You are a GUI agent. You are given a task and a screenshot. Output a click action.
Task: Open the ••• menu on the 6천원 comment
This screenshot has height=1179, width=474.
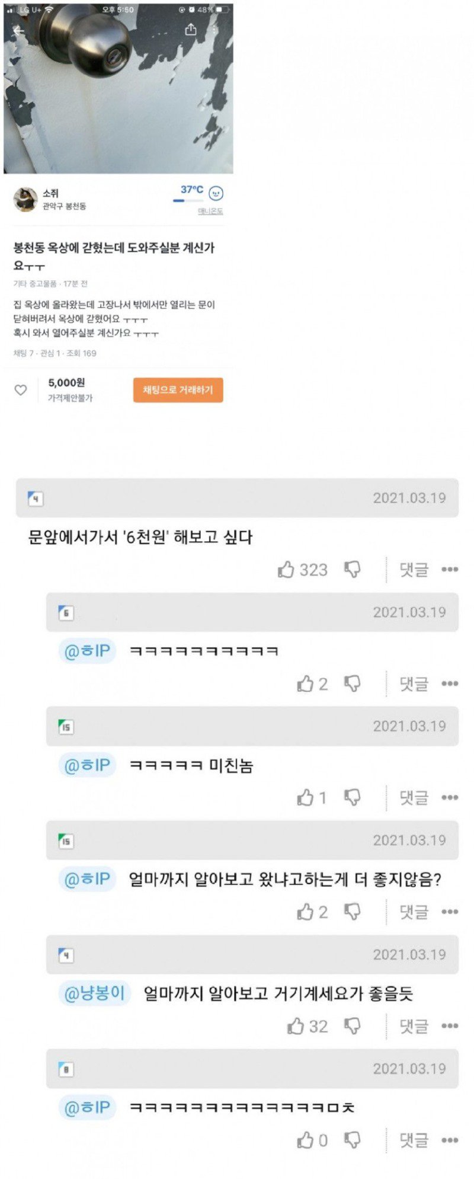point(449,569)
